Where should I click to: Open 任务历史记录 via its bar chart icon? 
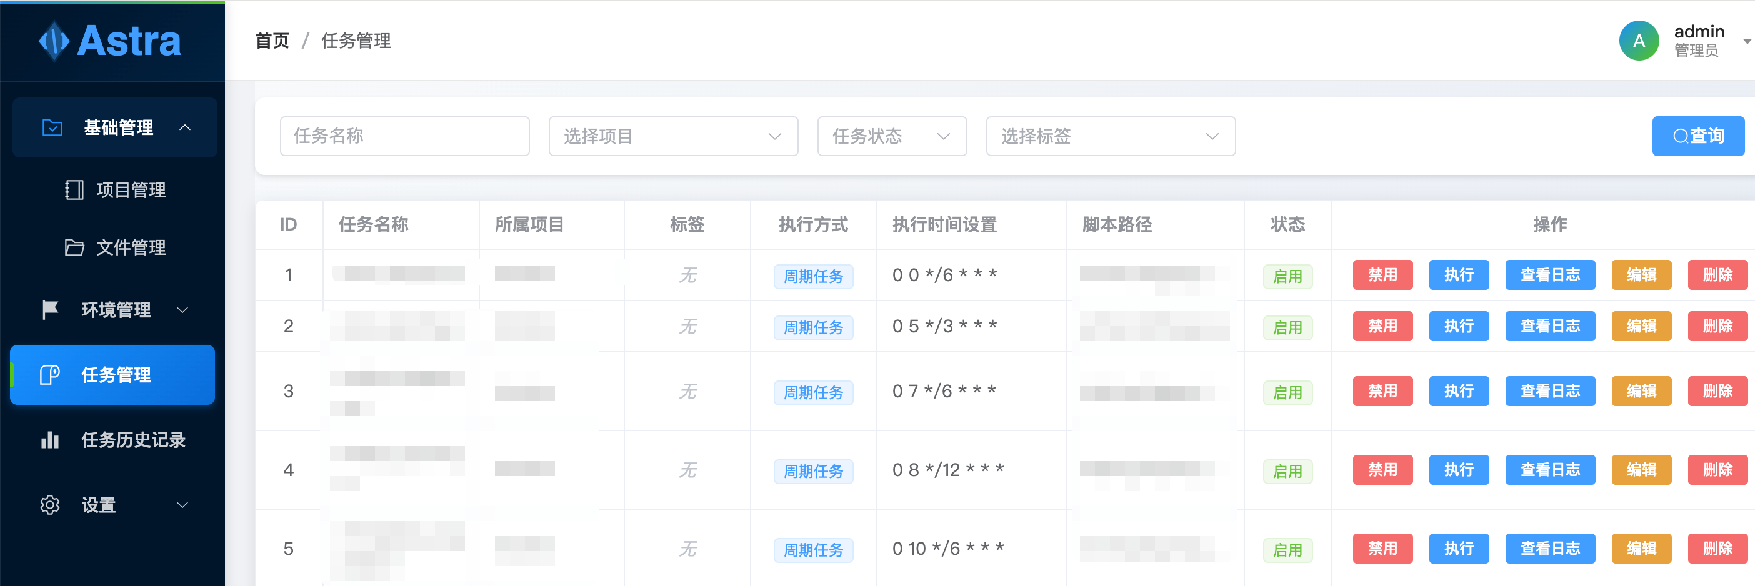(50, 440)
